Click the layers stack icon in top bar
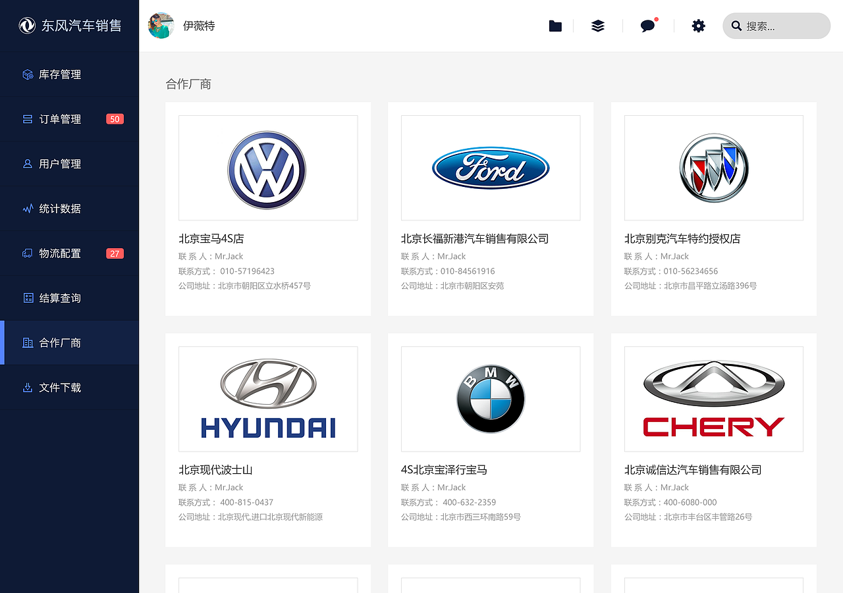This screenshot has width=843, height=593. click(598, 26)
